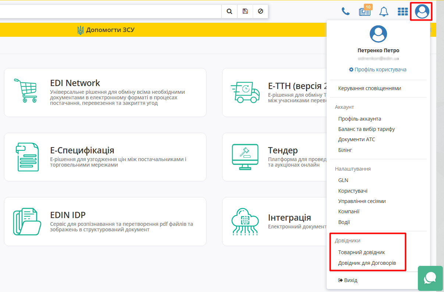Open the notifications bell icon
The image size is (444, 292).
tap(384, 11)
